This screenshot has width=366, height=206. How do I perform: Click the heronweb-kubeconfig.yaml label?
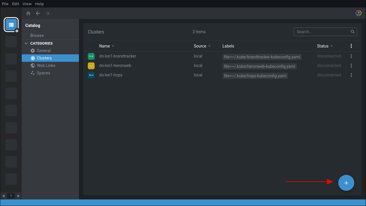(x=260, y=66)
